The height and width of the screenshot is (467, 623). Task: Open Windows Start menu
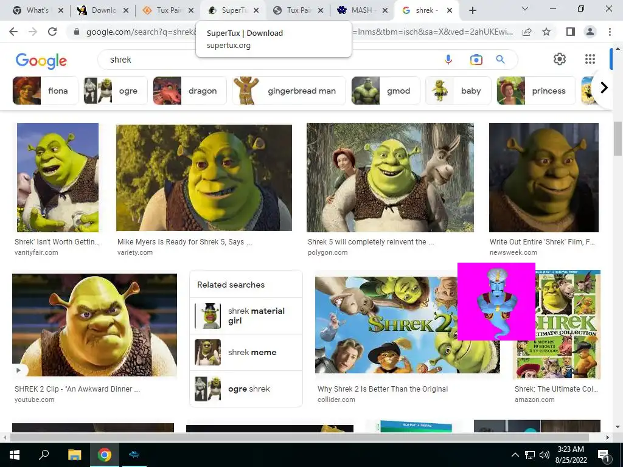tap(15, 455)
